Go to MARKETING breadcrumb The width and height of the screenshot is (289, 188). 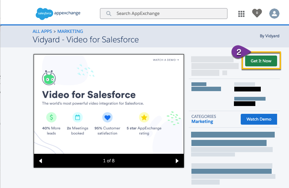[x=70, y=32]
